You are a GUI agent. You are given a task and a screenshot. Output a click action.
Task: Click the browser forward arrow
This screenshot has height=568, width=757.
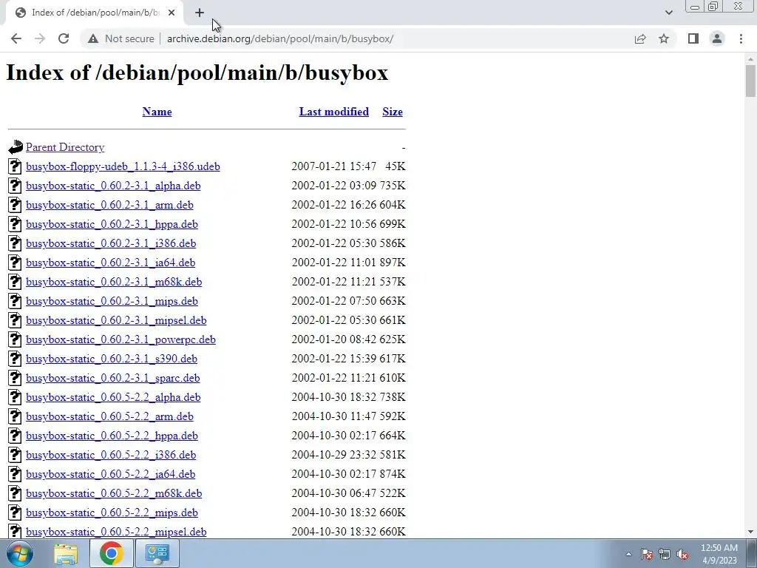point(40,38)
